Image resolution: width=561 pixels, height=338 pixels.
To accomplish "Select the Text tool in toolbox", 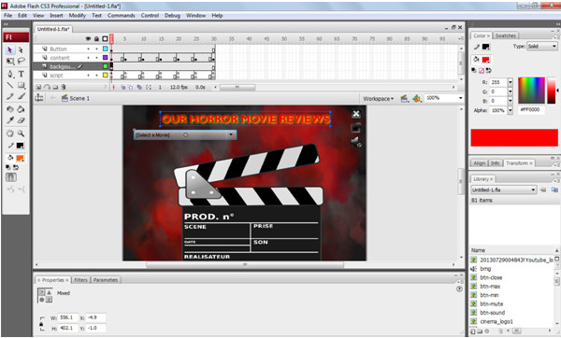I will 22,74.
